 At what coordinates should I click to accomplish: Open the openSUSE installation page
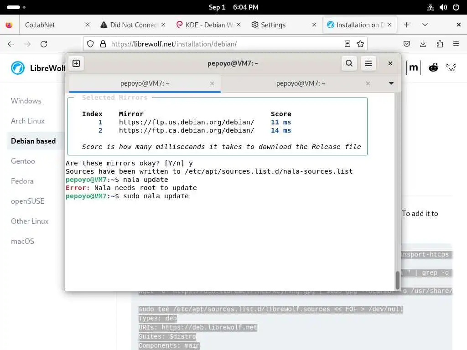27,201
